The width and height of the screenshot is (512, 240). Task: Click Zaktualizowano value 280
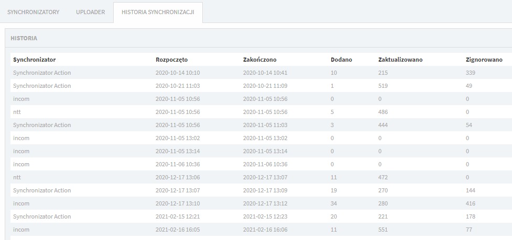point(383,203)
